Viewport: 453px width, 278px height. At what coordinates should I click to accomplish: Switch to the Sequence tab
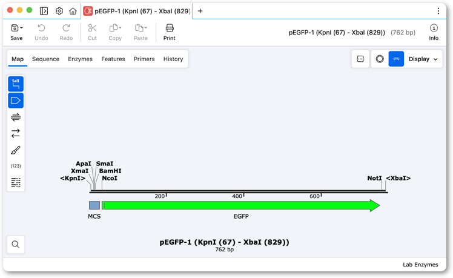tap(45, 59)
